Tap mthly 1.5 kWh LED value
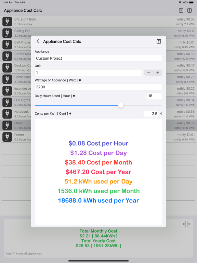The height and width of the screenshot is (263, 197). (x=185, y=105)
